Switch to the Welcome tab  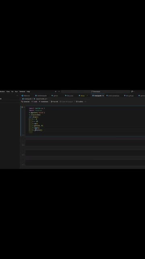click(26, 96)
